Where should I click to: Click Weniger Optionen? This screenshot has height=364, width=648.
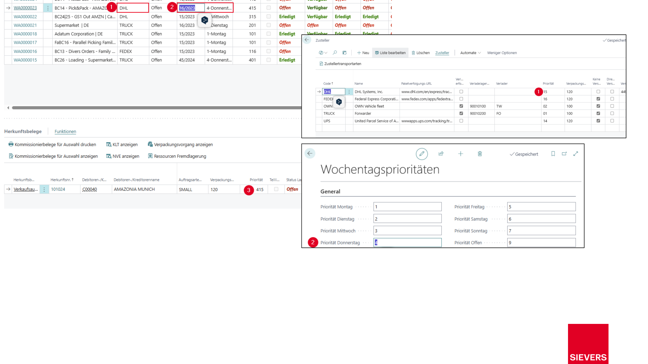pyautogui.click(x=502, y=53)
